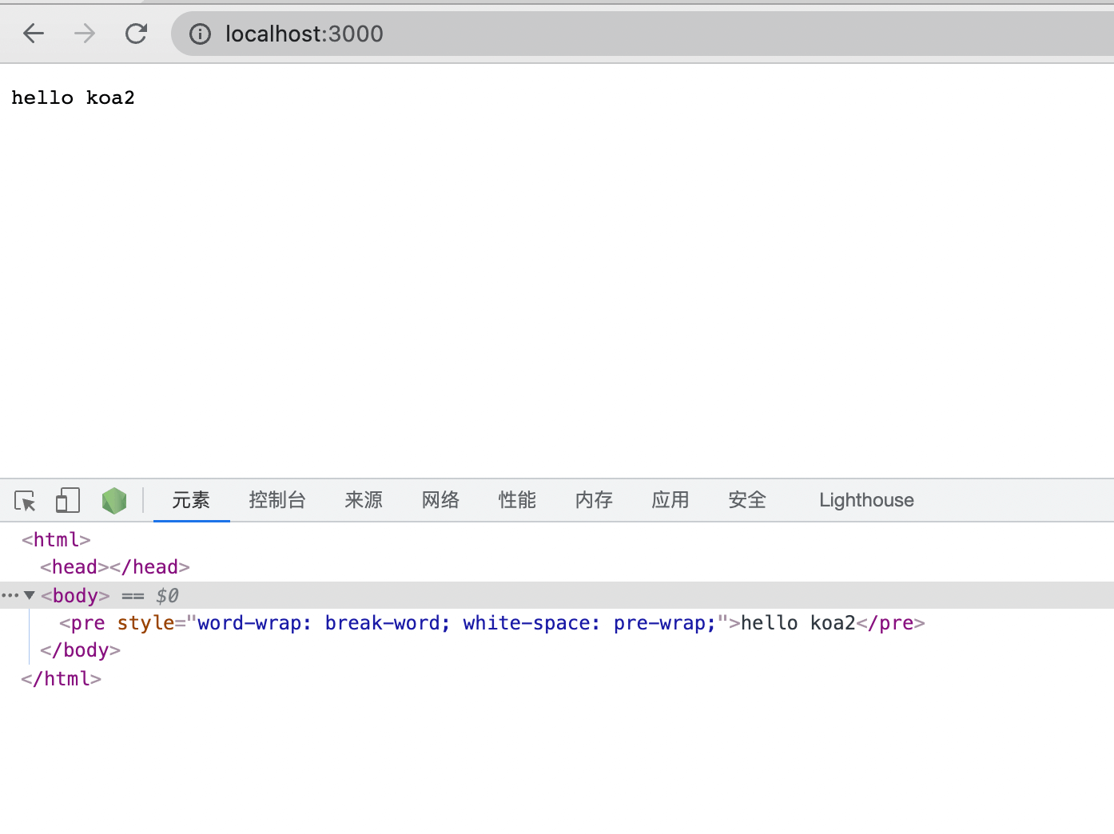Select the closing /body tag row
Viewport: 1114px width, 834px height.
coord(80,650)
